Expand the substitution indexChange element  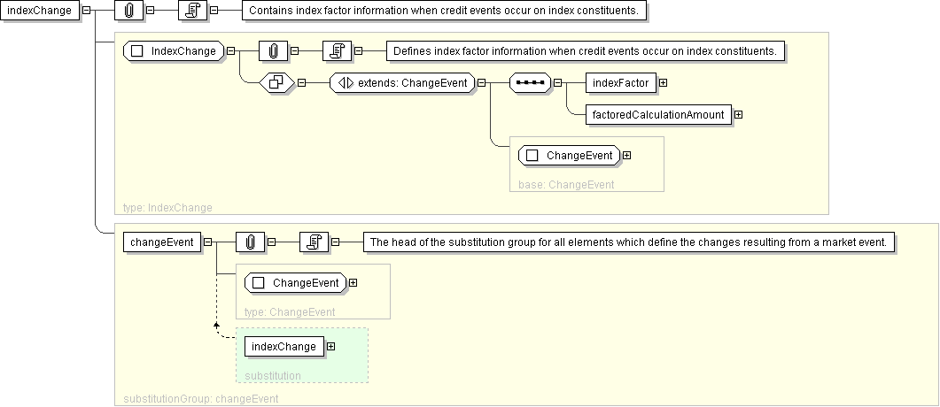coord(330,347)
